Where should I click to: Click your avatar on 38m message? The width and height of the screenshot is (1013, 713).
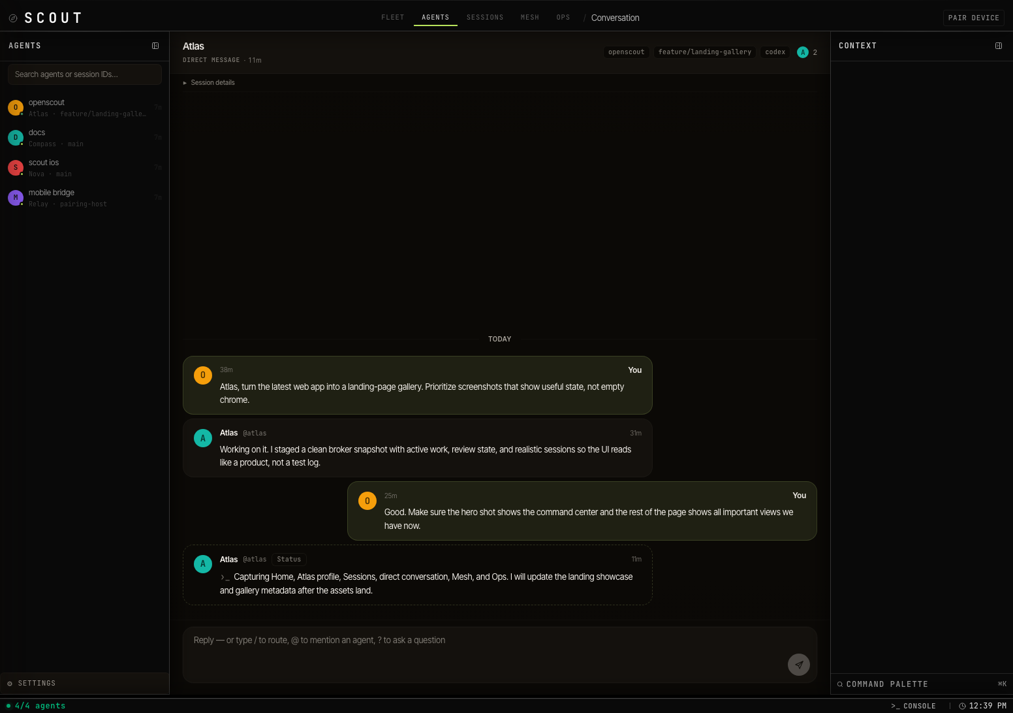(203, 375)
